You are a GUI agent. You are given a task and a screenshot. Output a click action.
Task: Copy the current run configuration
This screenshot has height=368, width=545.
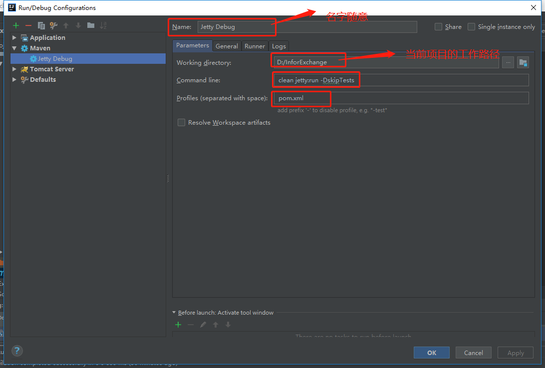41,25
